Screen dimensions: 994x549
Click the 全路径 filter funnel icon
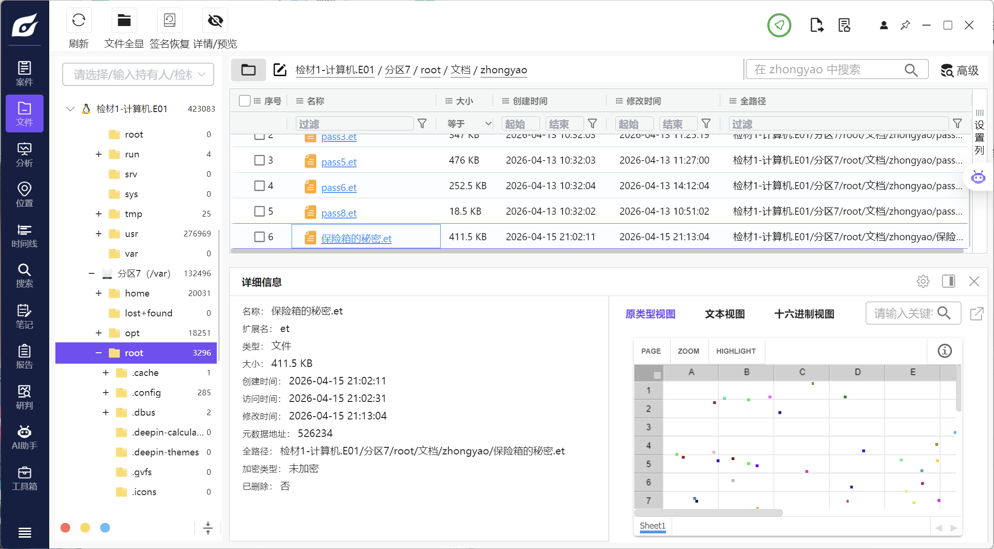[958, 124]
